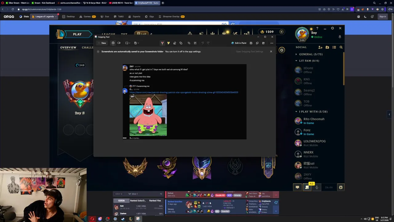Open Snipping Tool See more menu

point(271,43)
